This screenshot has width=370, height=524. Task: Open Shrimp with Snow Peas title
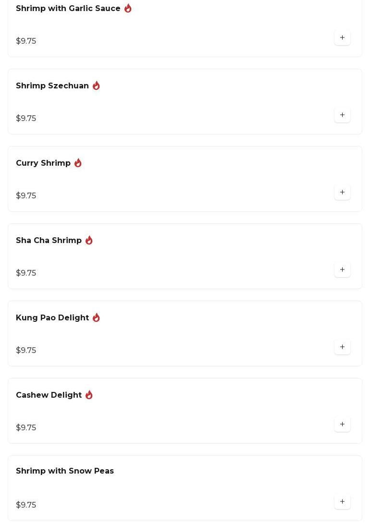click(64, 471)
